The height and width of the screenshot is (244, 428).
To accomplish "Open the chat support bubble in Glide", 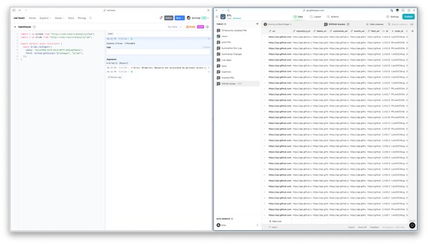I will pos(412,226).
